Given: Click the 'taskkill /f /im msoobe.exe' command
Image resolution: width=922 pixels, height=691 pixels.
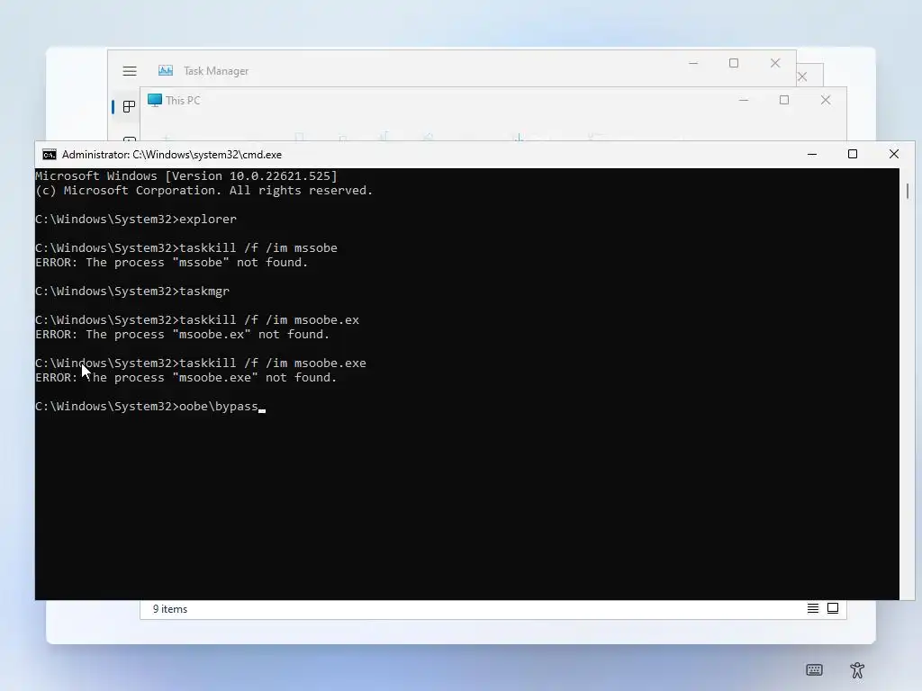Looking at the screenshot, I should [x=201, y=363].
